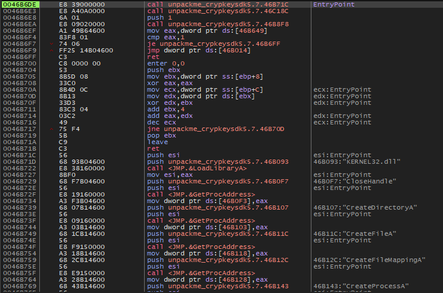Image resolution: width=443 pixels, height=293 pixels.
Task: Click push unpackme_crypkeysdk5.7.46B143
Action: (x=218, y=286)
